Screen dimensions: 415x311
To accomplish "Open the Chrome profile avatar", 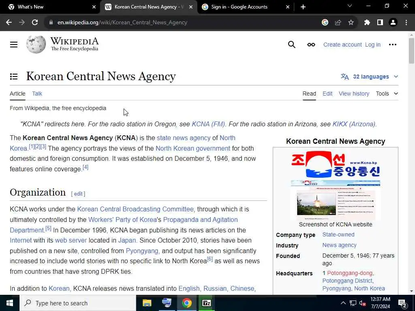I will click(x=393, y=23).
